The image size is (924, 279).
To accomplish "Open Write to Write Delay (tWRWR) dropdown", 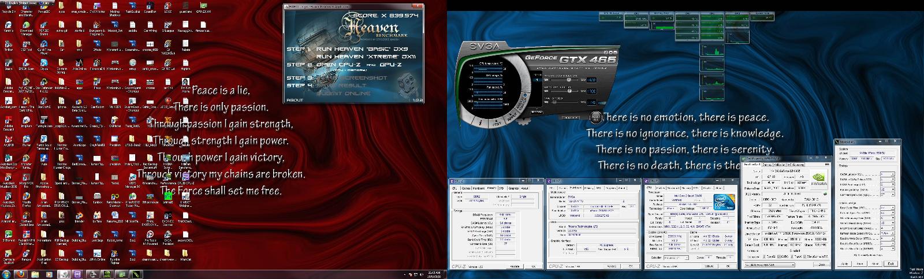I will point(888,248).
